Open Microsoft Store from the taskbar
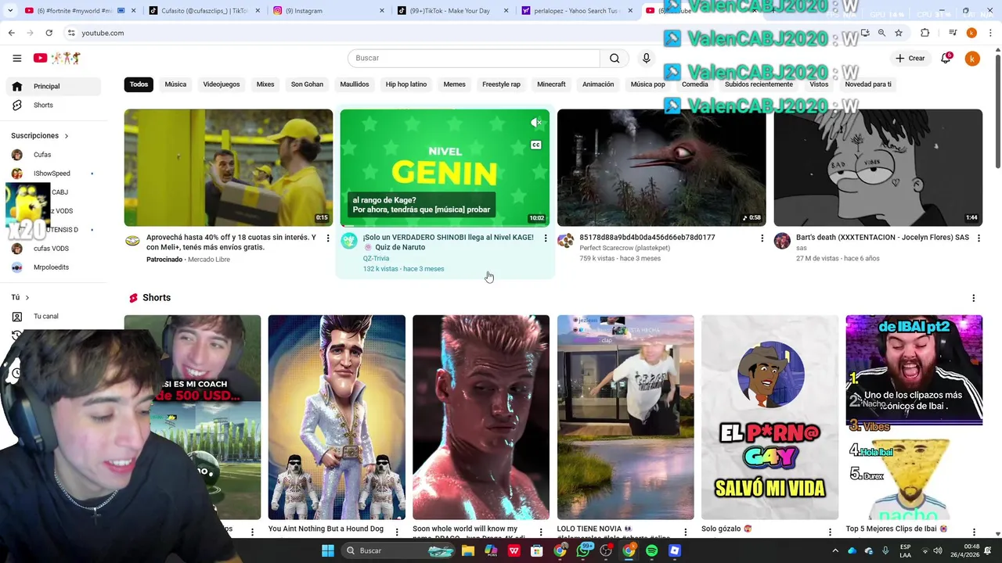1002x563 pixels. click(537, 550)
